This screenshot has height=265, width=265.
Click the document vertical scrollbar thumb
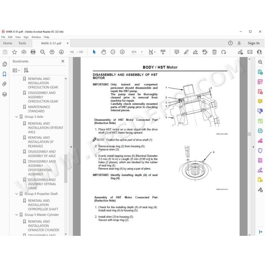249,134
